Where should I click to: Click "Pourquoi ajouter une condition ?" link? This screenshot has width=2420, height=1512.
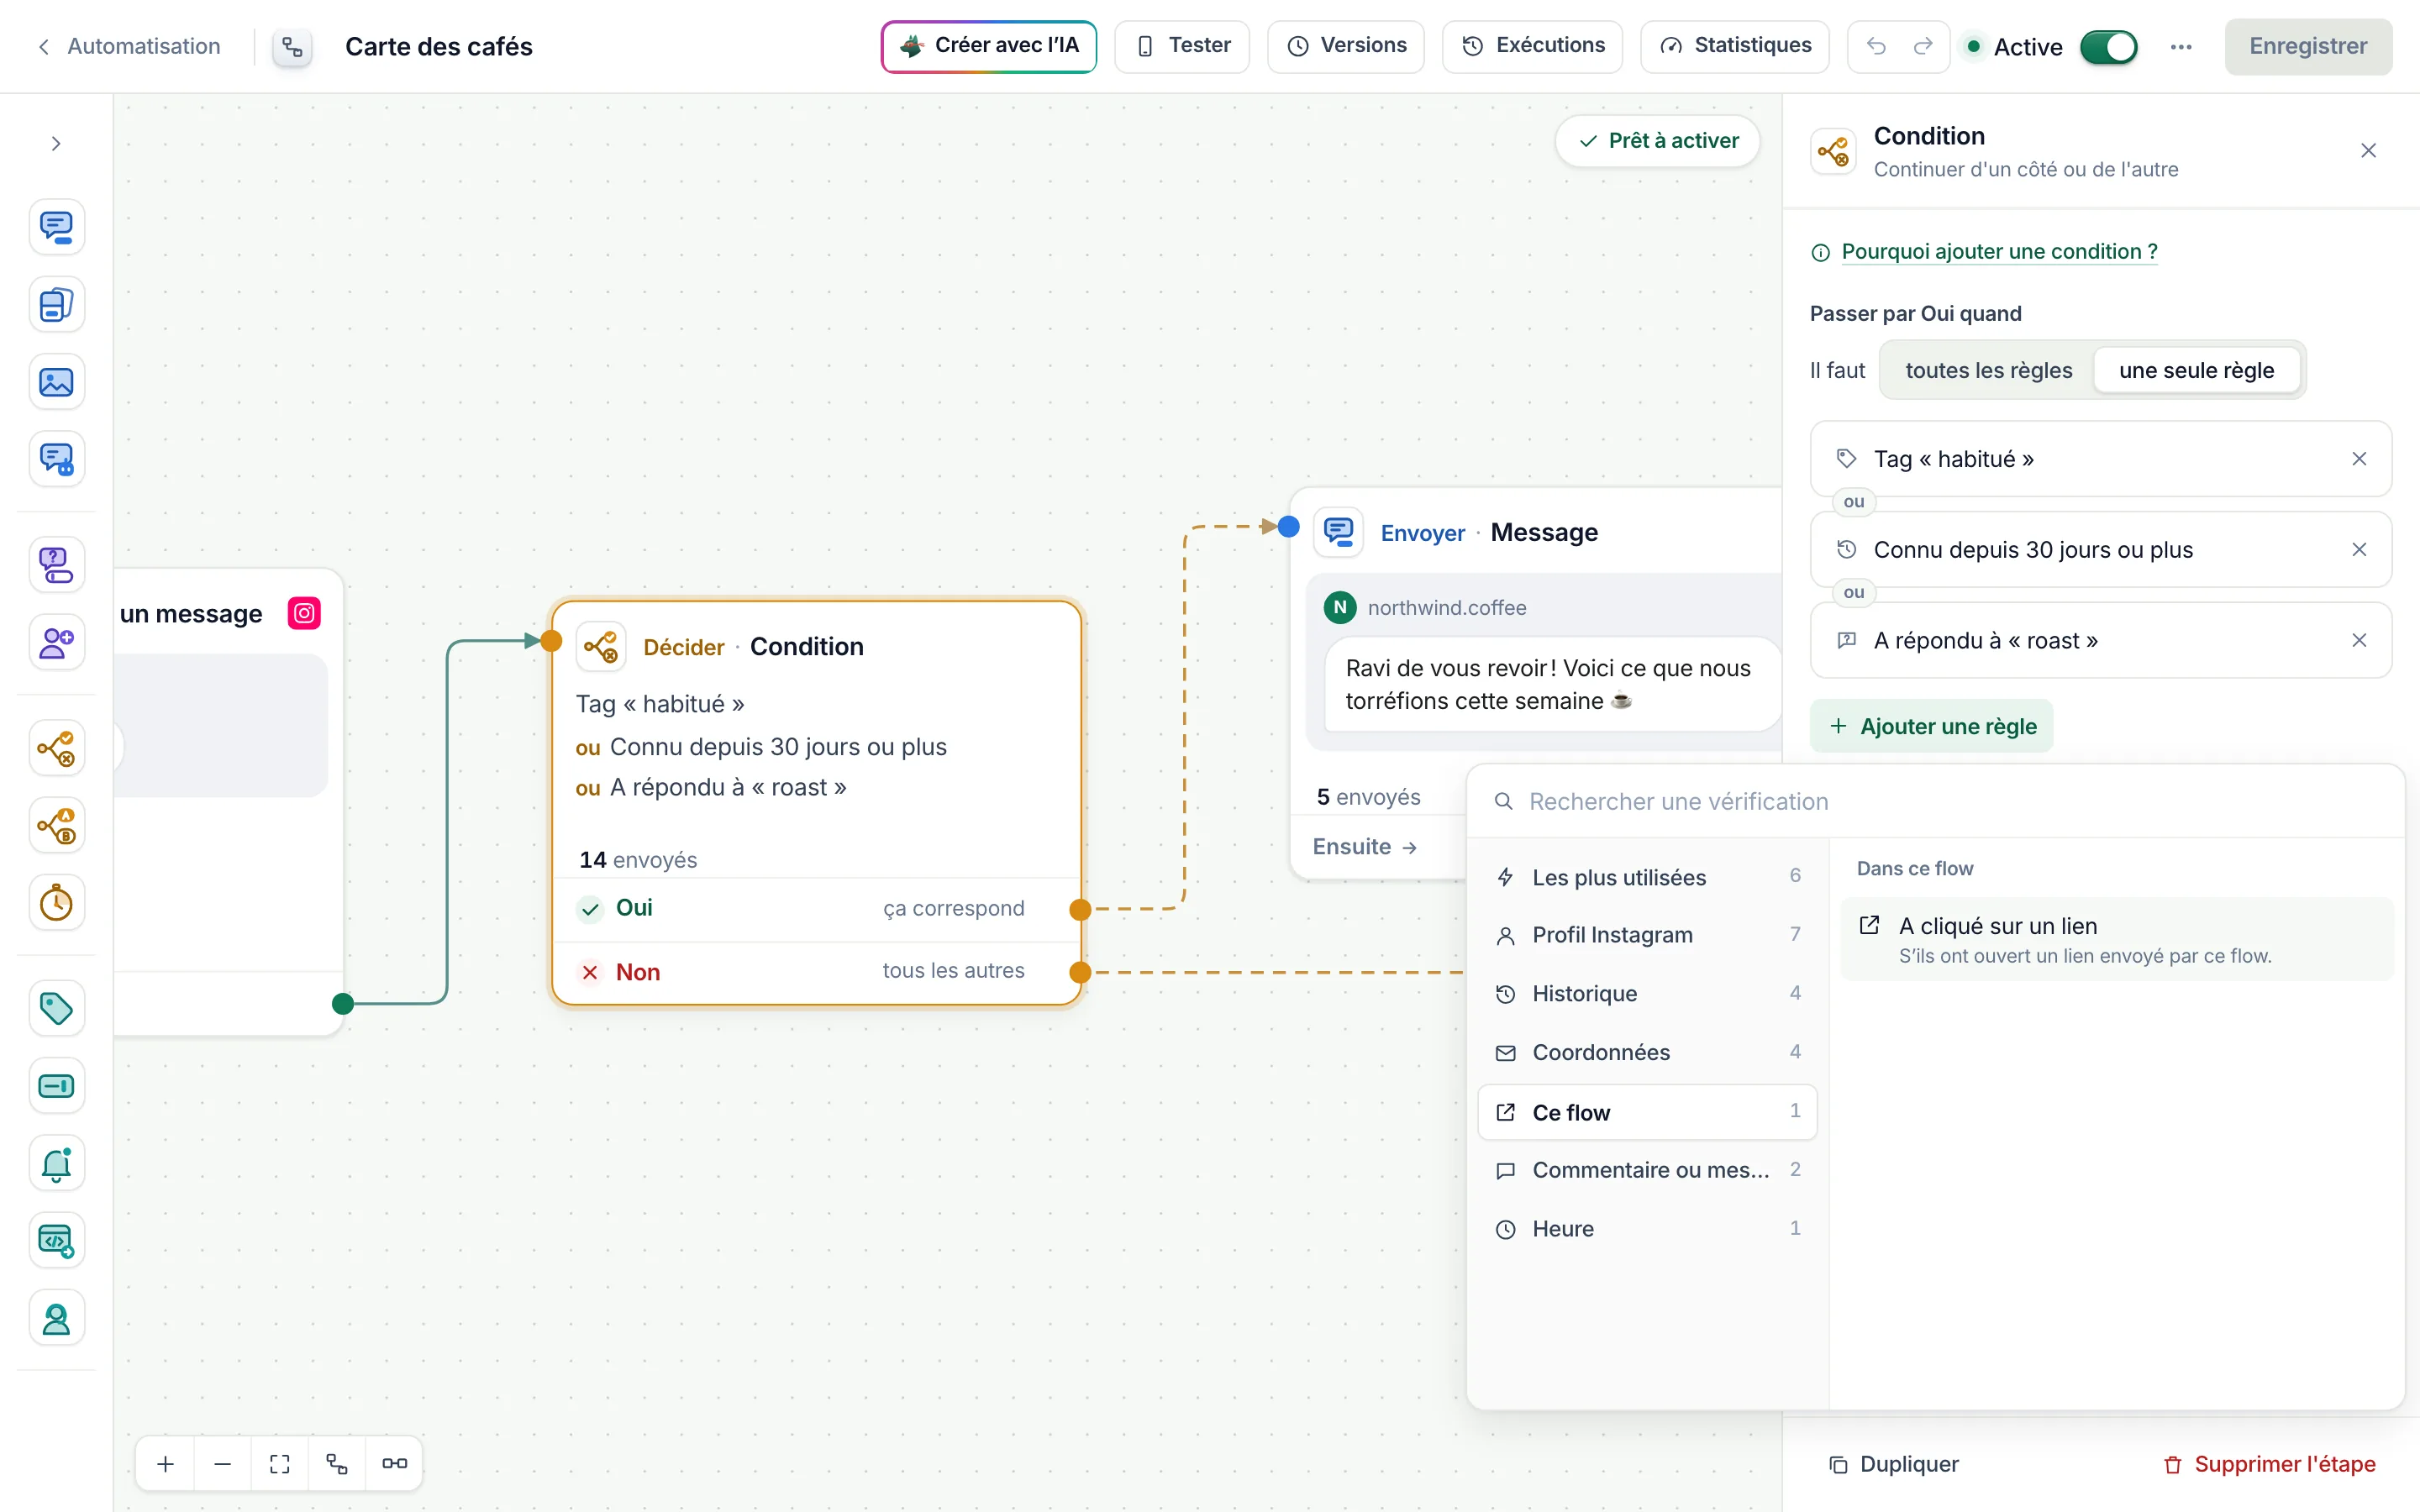1999,251
